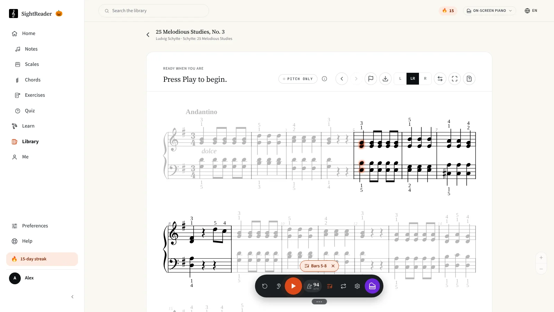Open the Learn section
The image size is (554, 312).
pyautogui.click(x=42, y=126)
